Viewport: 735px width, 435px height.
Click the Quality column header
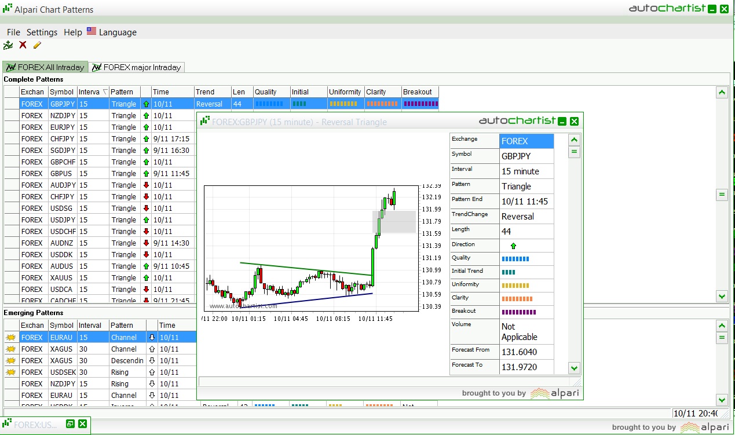click(272, 92)
